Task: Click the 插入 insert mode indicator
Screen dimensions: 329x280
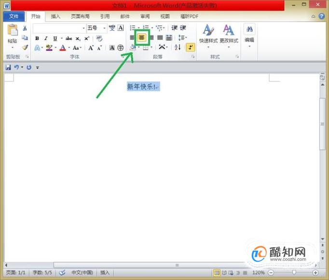Action: pyautogui.click(x=105, y=273)
